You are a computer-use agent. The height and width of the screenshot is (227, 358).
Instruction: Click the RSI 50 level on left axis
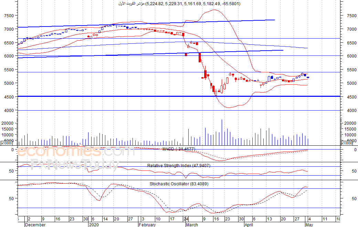(11, 171)
